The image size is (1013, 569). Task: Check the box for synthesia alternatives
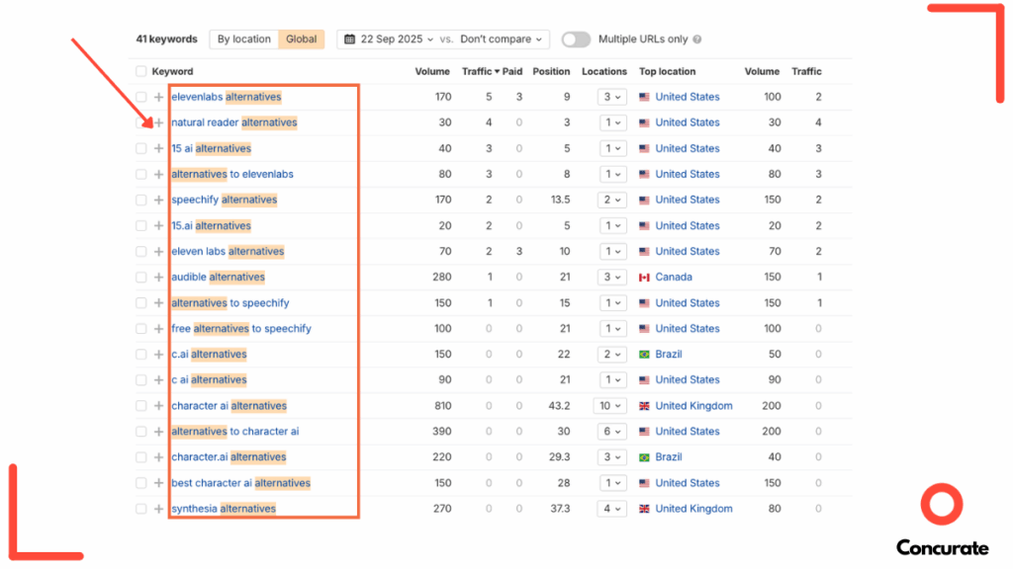pyautogui.click(x=140, y=509)
